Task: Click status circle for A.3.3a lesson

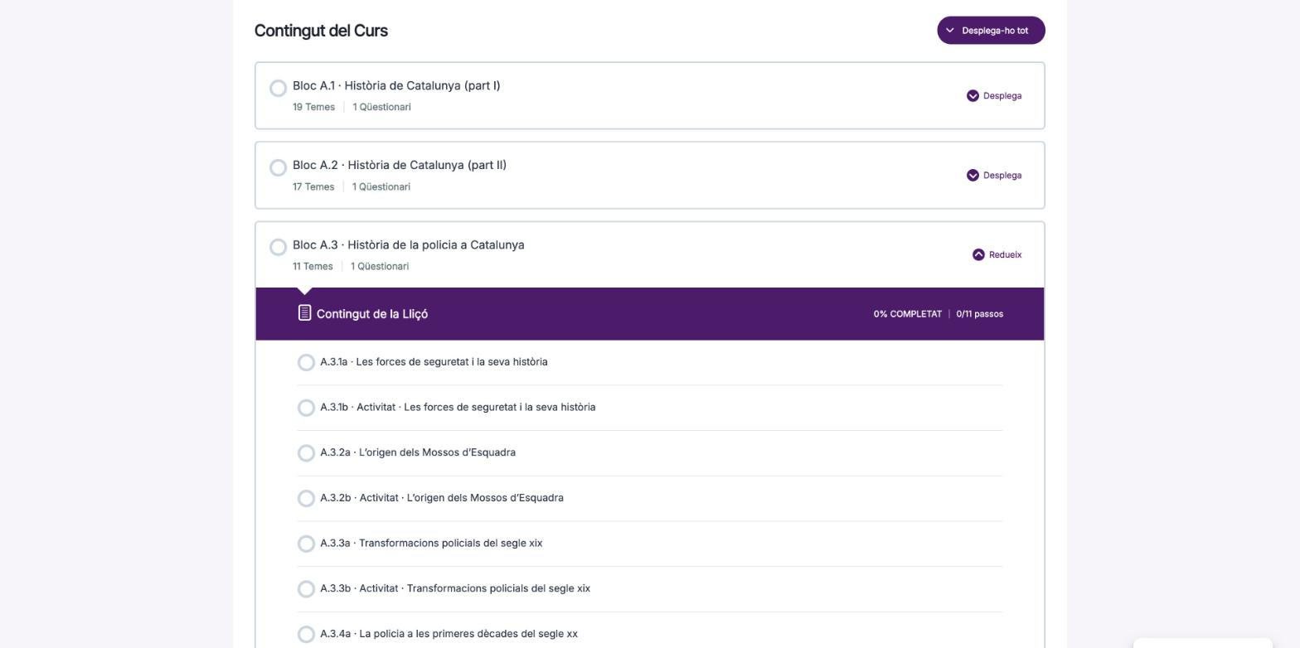Action: click(306, 544)
